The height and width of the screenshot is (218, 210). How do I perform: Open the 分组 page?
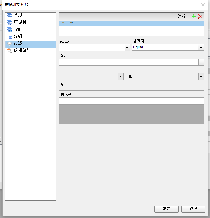31,36
